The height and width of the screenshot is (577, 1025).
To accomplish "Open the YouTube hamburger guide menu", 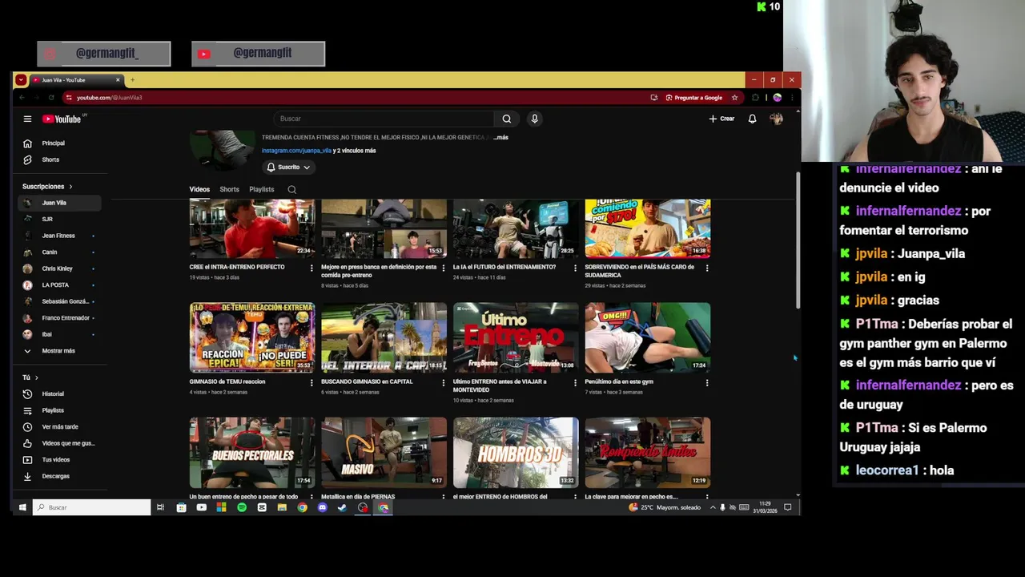I will coord(27,119).
